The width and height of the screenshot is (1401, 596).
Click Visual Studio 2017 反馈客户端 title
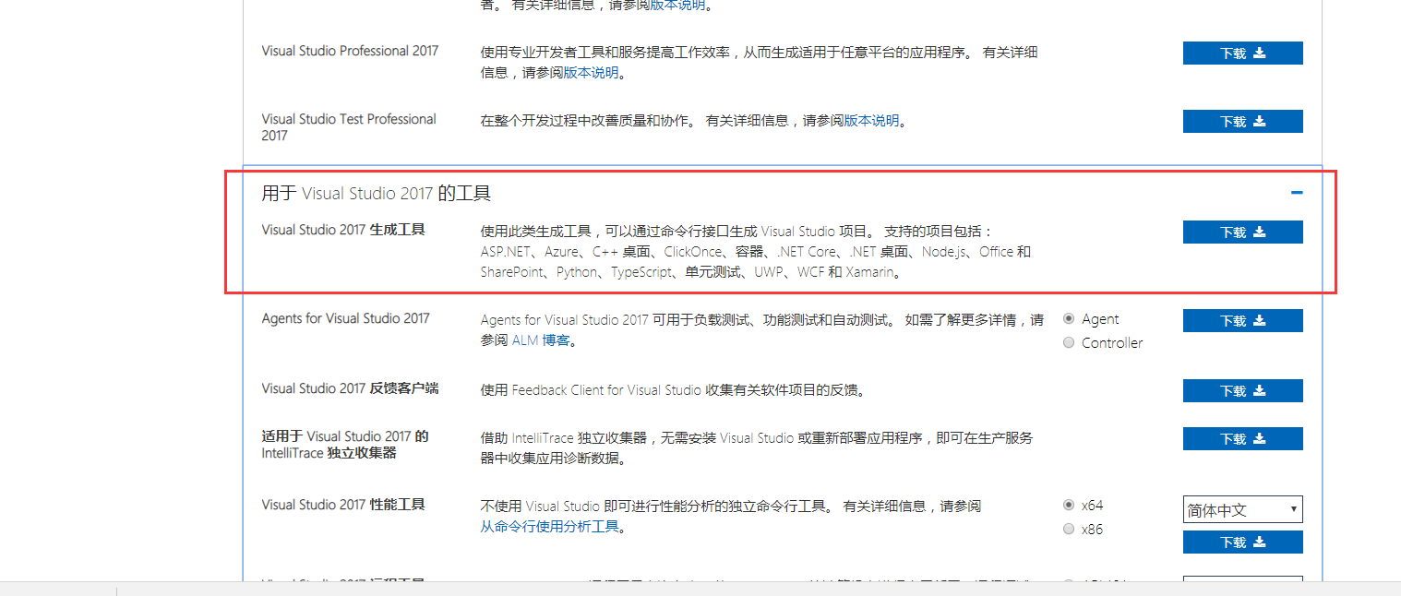350,388
